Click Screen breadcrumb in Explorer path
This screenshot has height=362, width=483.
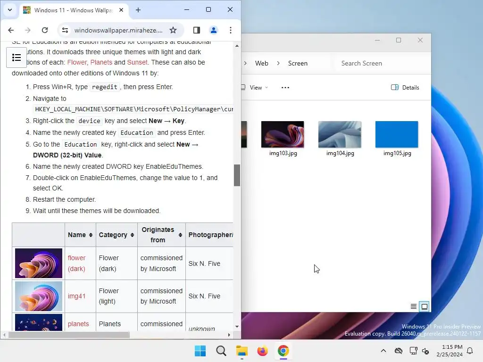[298, 64]
